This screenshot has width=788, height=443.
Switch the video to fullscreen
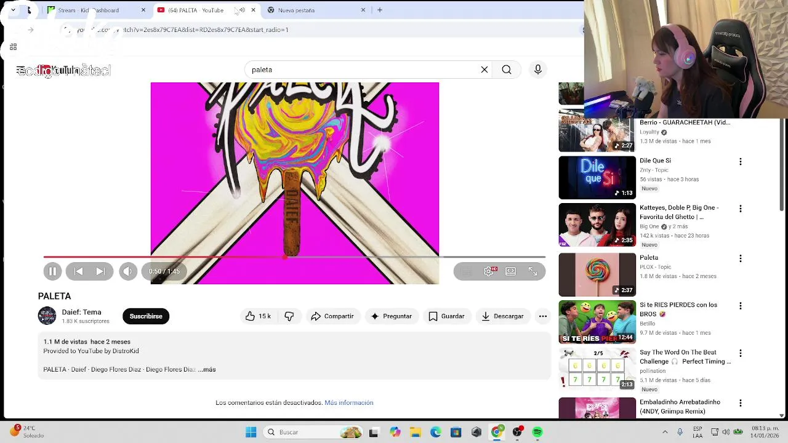click(533, 271)
